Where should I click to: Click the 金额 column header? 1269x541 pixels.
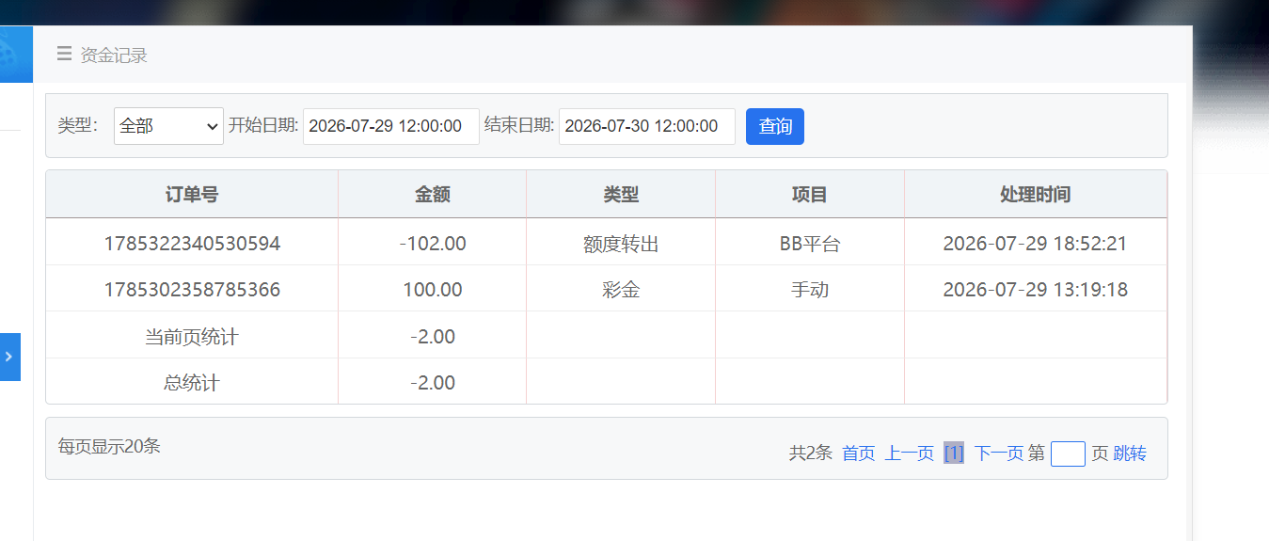pyautogui.click(x=433, y=195)
